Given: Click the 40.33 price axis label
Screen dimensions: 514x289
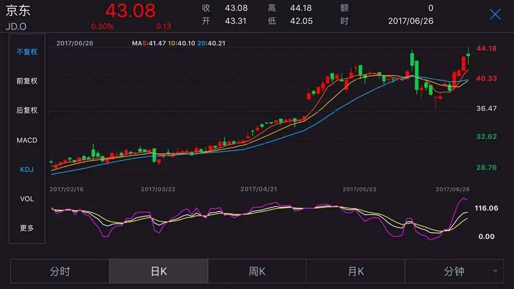Looking at the screenshot, I should tap(486, 78).
